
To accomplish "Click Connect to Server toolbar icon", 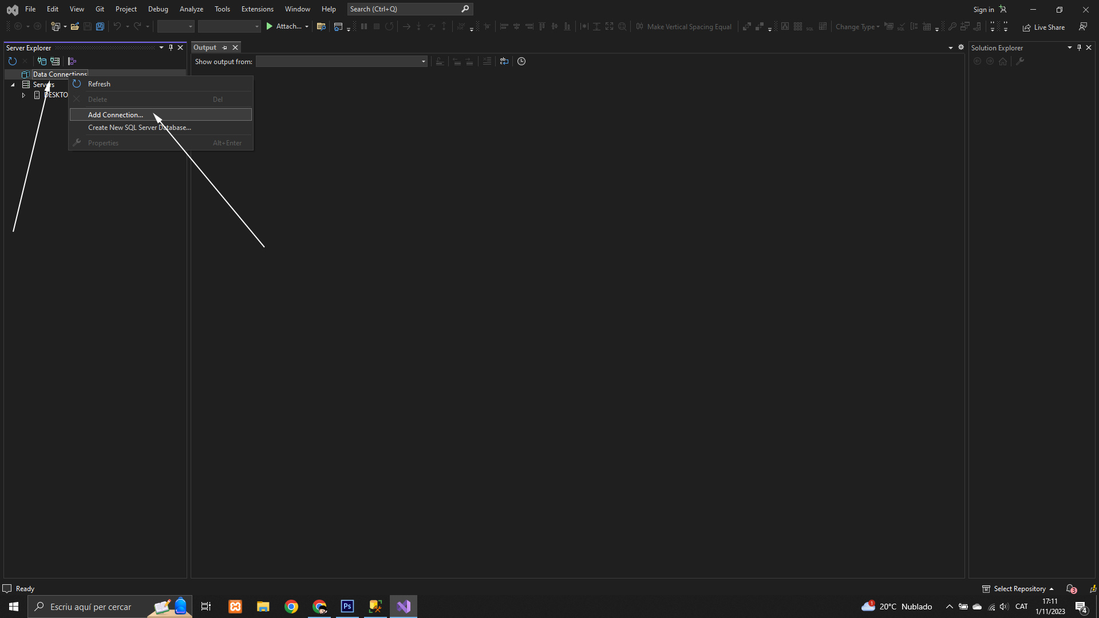I will click(55, 61).
